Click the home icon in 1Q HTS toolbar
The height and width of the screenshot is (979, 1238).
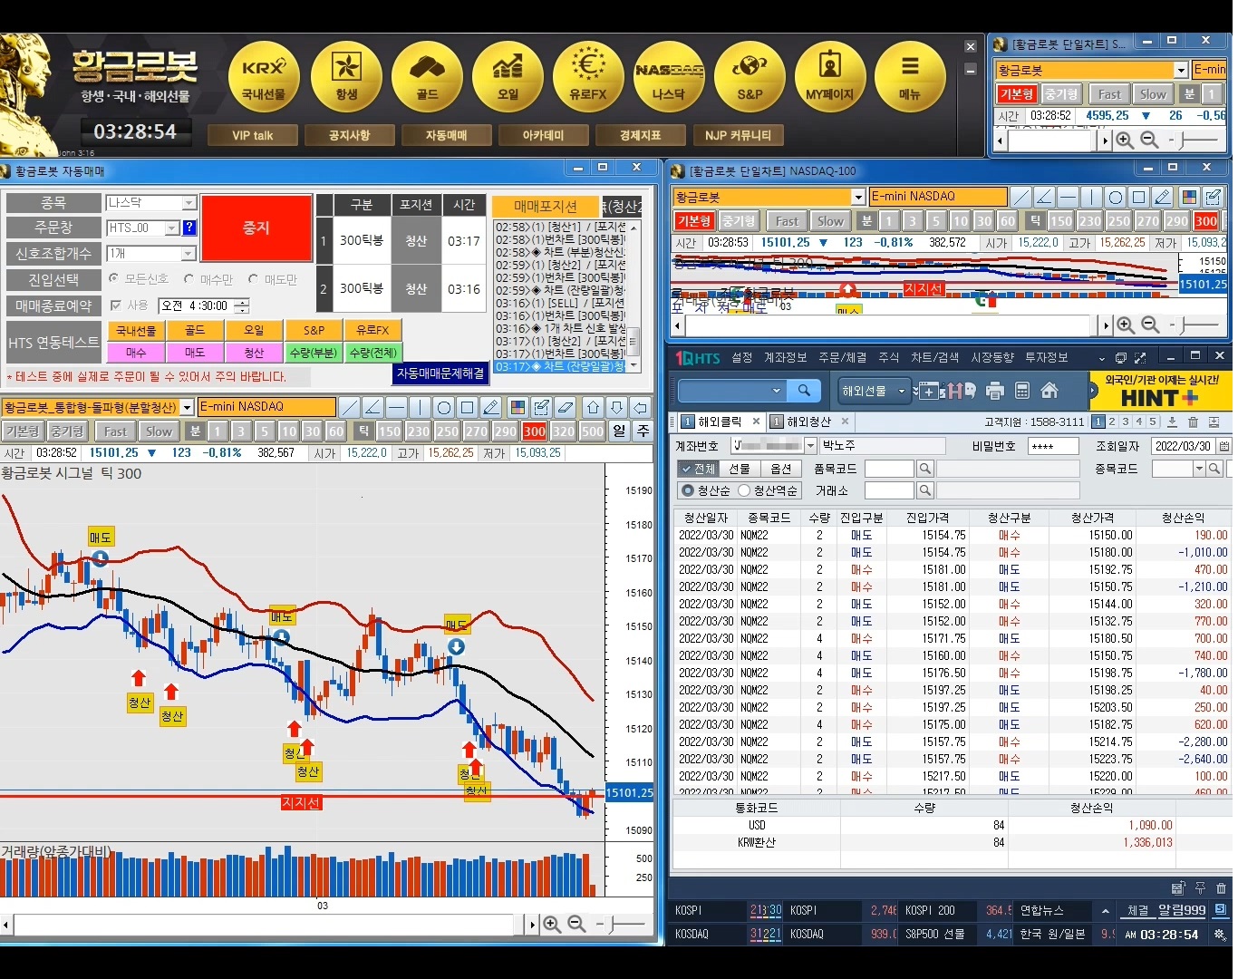[x=1049, y=391]
